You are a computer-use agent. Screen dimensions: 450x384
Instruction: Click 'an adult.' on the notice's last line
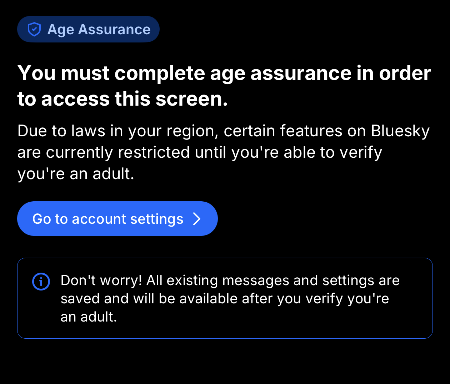tap(89, 317)
